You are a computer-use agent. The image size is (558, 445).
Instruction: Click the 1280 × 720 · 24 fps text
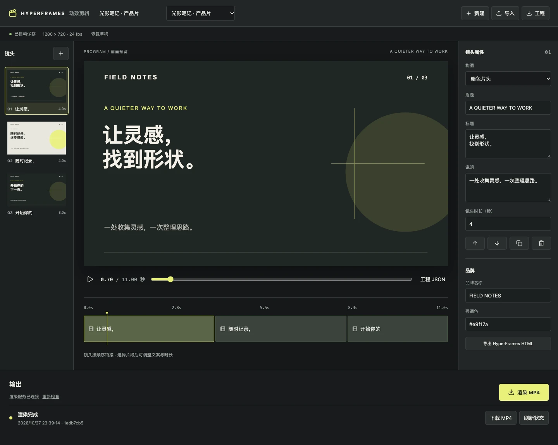click(62, 34)
